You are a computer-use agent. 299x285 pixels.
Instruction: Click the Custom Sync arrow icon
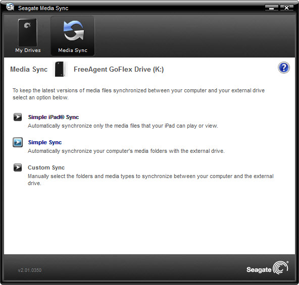pos(18,167)
